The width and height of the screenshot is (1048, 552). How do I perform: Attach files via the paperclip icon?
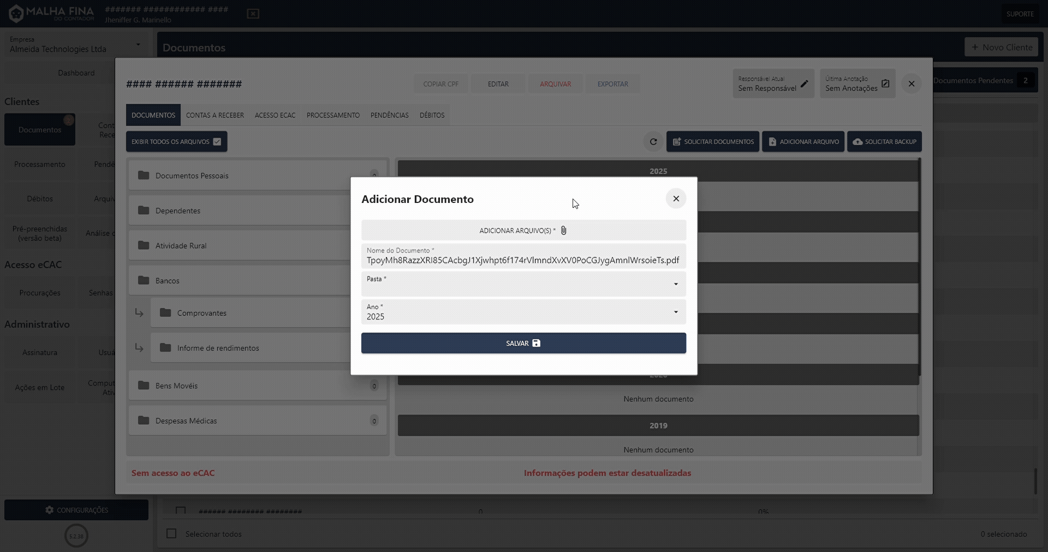[563, 230]
